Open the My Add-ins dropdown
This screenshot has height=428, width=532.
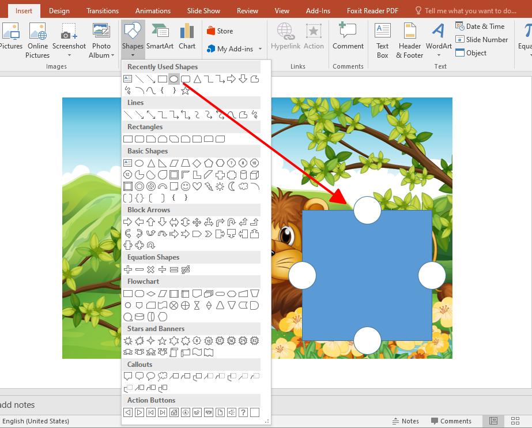(233, 49)
